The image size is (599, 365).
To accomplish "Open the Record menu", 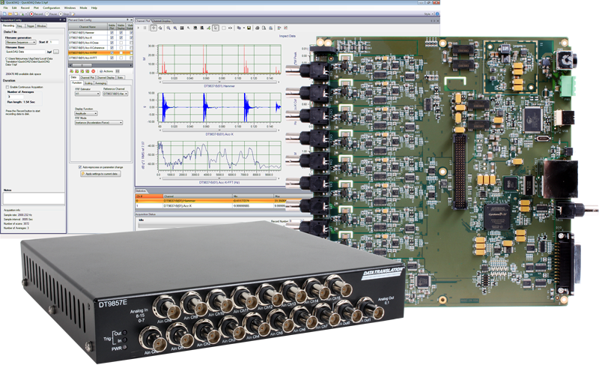I will tap(25, 7).
